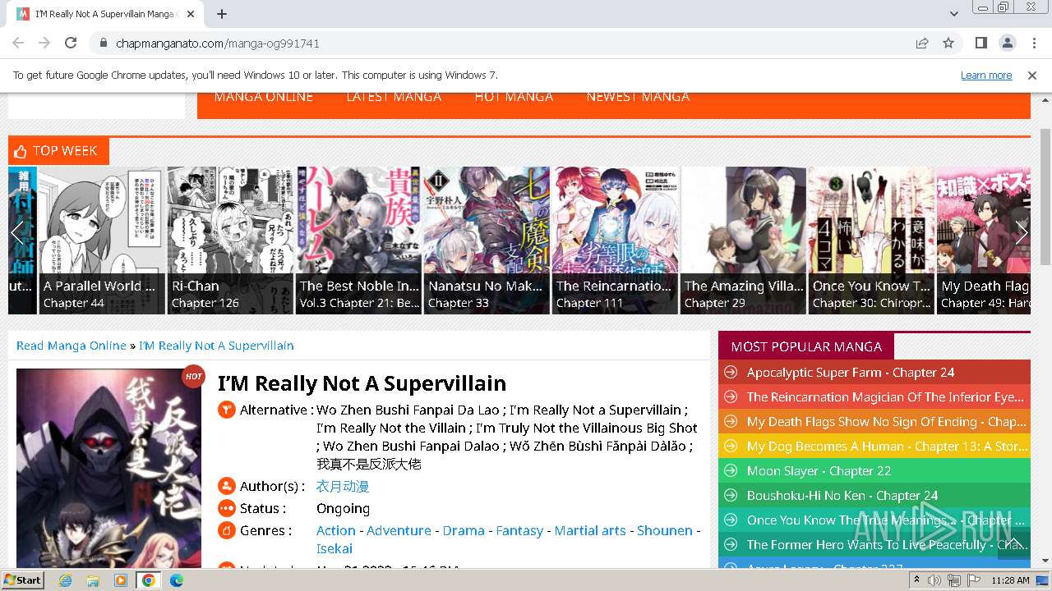
Task: Open Ri-Chan Chapter 126 thumbnail
Action: pyautogui.click(x=230, y=241)
